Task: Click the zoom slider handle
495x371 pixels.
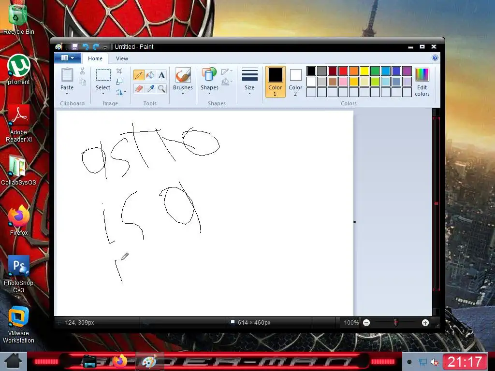Action: pos(396,323)
